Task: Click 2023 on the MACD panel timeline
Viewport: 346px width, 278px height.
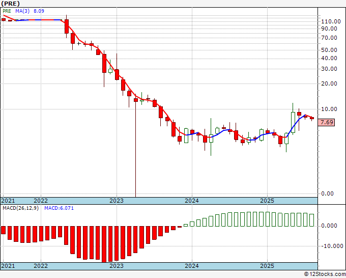Action: click(x=117, y=266)
